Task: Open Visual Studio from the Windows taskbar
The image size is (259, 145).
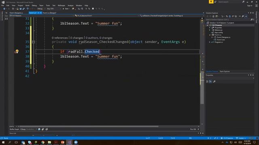Action: pyautogui.click(x=69, y=142)
